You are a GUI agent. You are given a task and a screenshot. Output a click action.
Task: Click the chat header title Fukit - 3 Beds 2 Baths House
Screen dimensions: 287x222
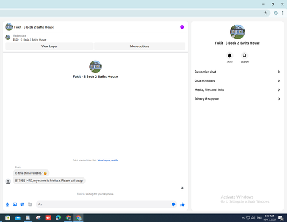pos(34,27)
